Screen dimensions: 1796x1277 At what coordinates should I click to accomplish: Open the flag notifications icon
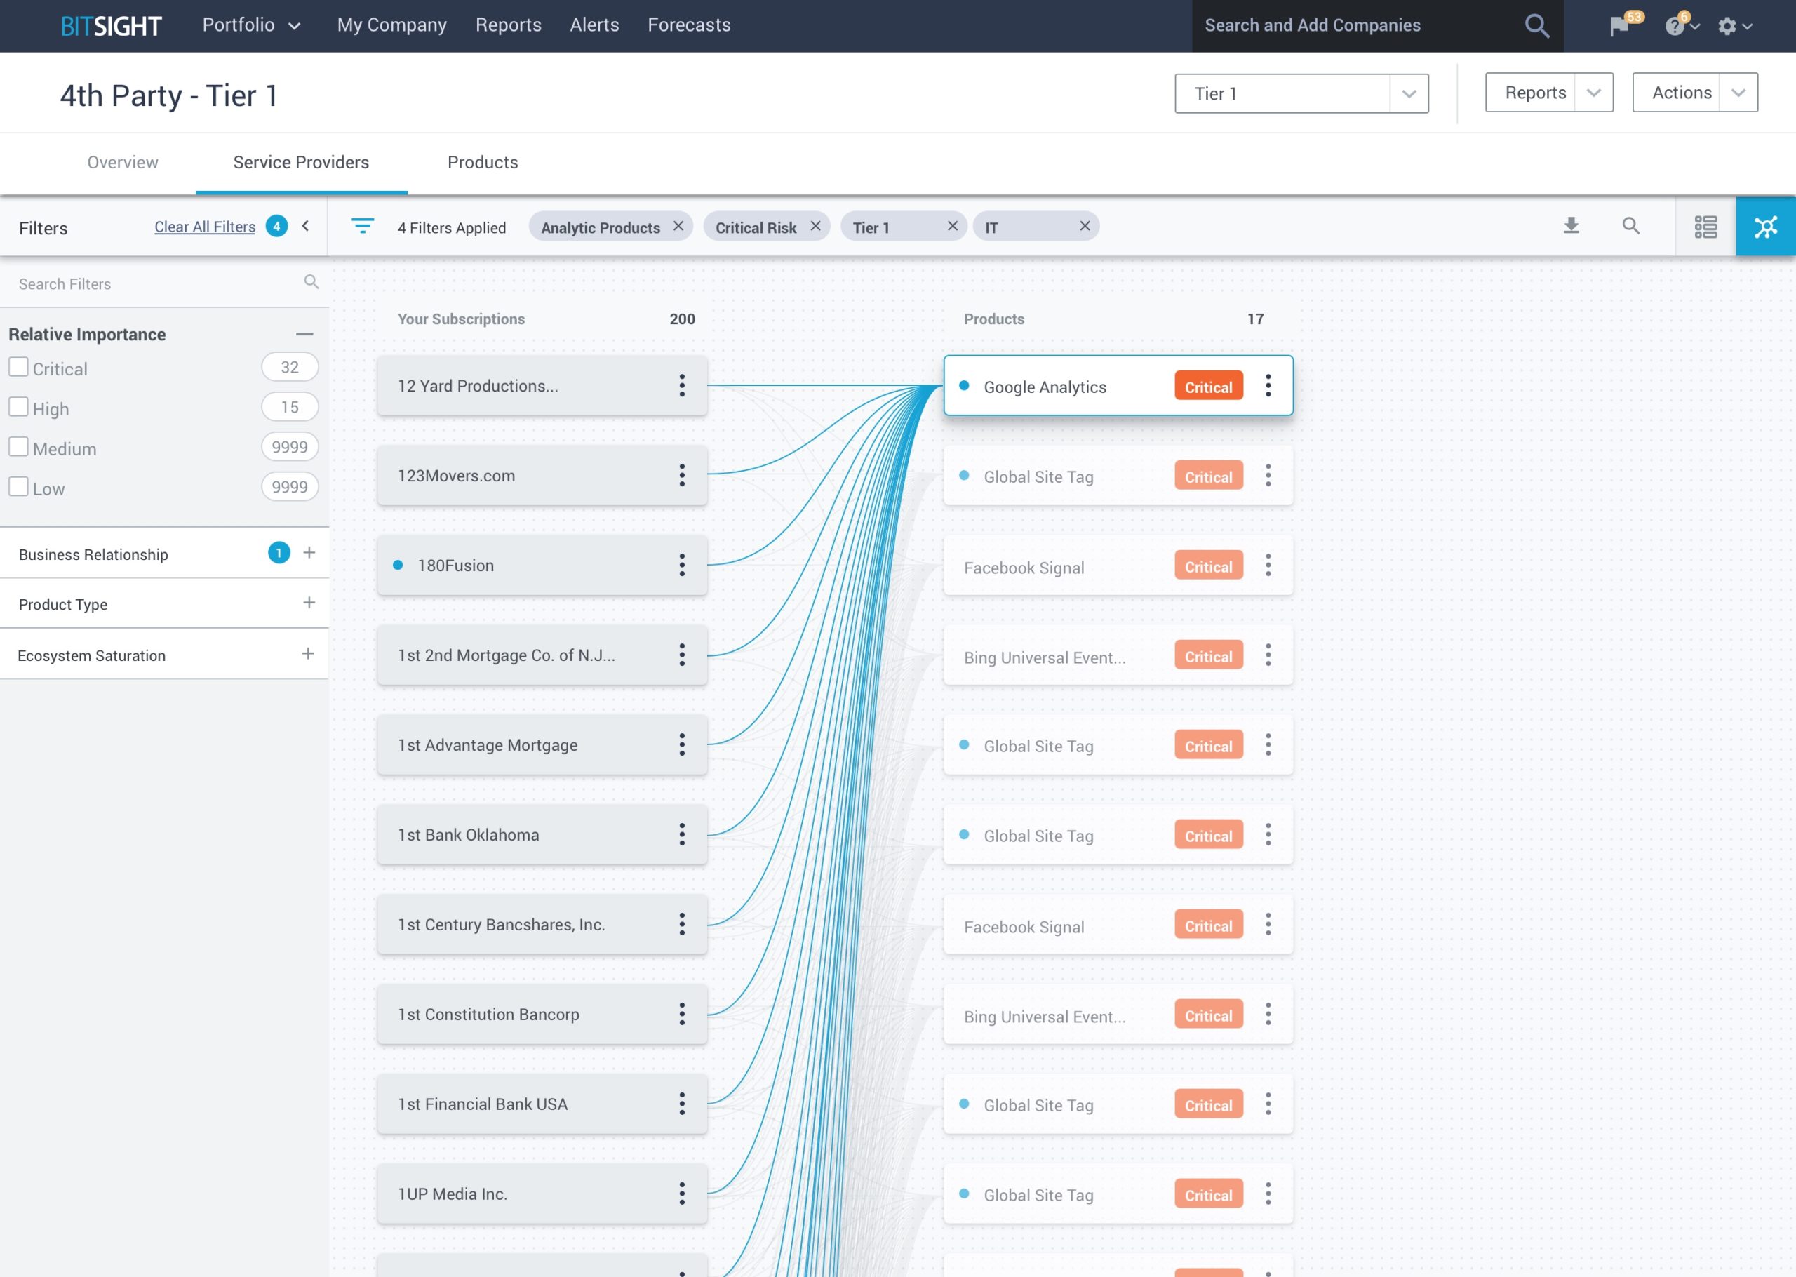[x=1619, y=26]
